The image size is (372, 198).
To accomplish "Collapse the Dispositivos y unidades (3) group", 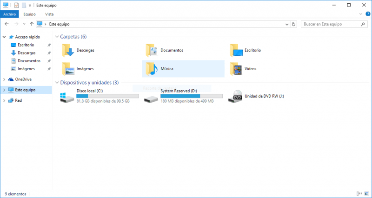I will coord(57,83).
